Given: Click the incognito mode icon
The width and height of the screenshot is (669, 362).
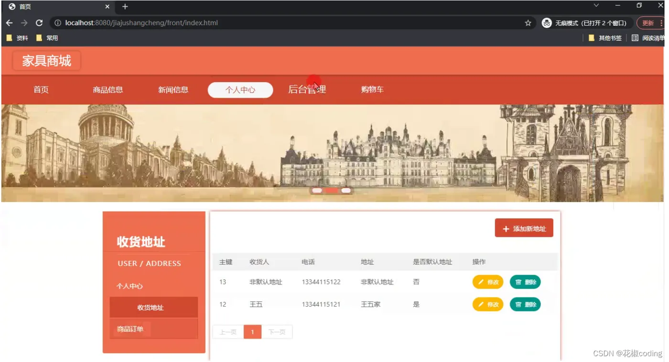Looking at the screenshot, I should (x=547, y=23).
